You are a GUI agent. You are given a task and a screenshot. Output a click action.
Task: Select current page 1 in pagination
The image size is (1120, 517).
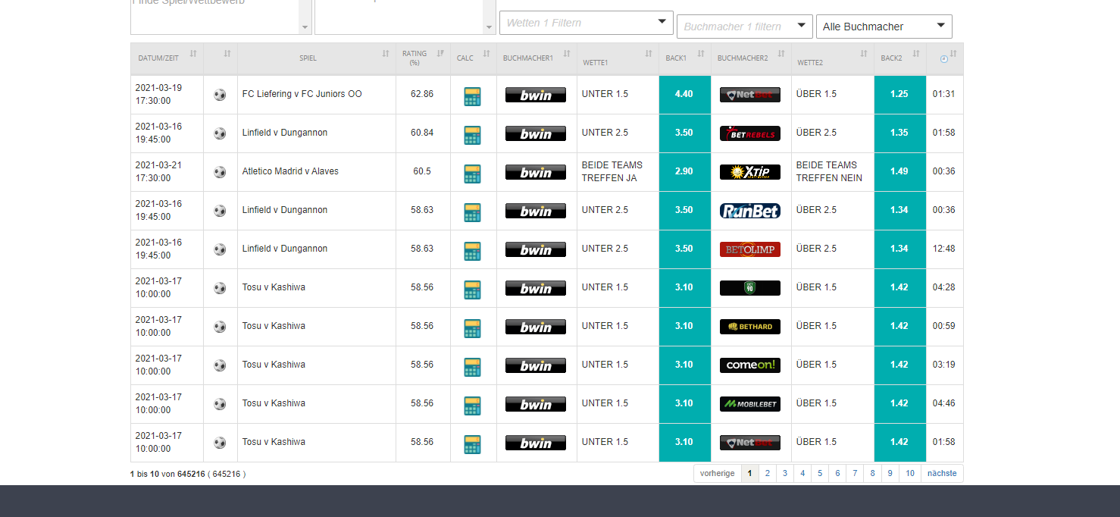pos(749,473)
